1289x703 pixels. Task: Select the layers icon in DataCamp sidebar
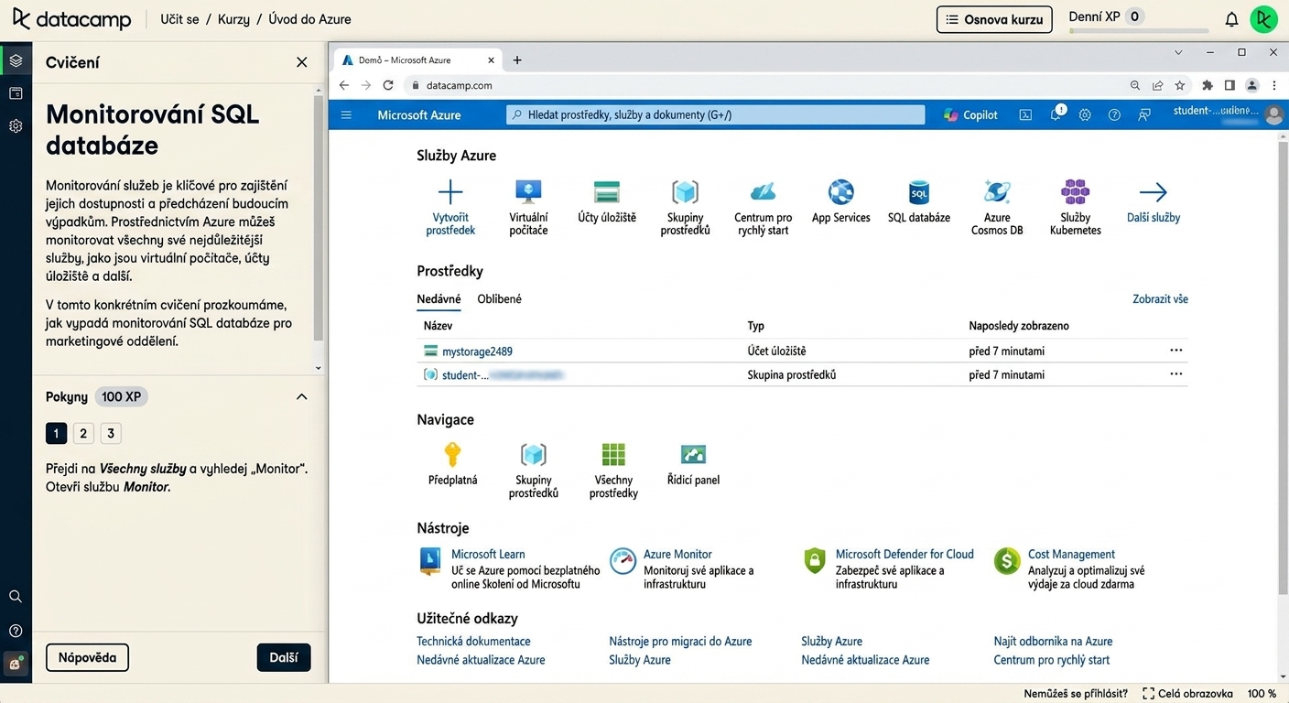pos(16,61)
